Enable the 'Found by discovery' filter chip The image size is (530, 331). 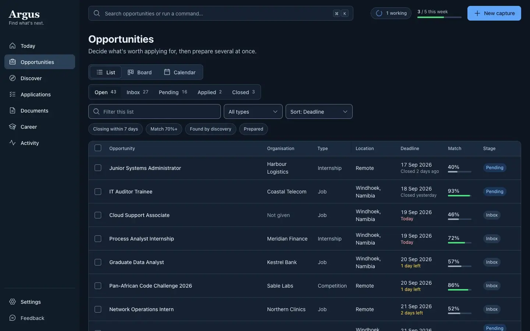coord(211,129)
